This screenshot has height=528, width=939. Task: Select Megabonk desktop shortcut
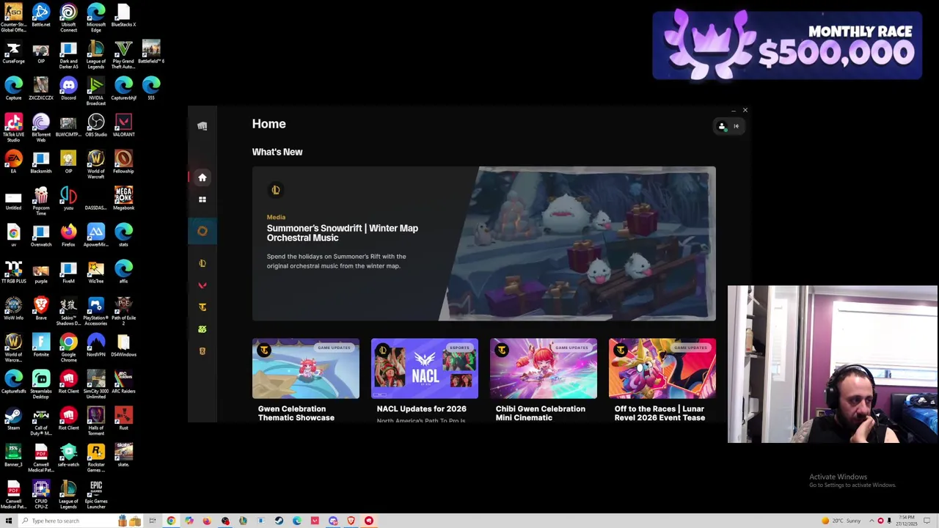coord(123,199)
